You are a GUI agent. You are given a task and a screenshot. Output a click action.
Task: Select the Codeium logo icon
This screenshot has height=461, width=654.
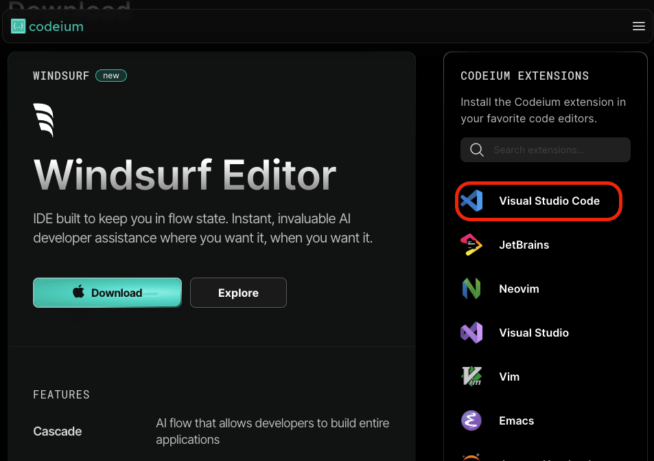click(x=18, y=25)
